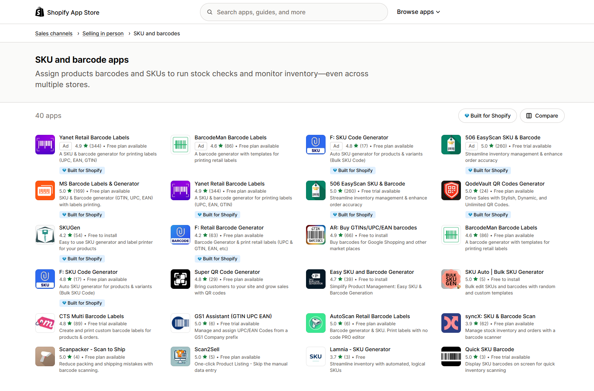Open the Scanpacker - Scan to Ship icon
This screenshot has width=594, height=391.
[x=45, y=356]
